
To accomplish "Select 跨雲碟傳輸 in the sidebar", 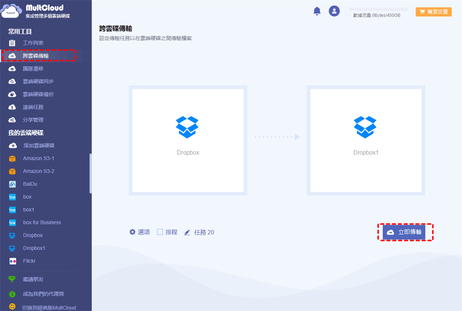I will pyautogui.click(x=36, y=56).
